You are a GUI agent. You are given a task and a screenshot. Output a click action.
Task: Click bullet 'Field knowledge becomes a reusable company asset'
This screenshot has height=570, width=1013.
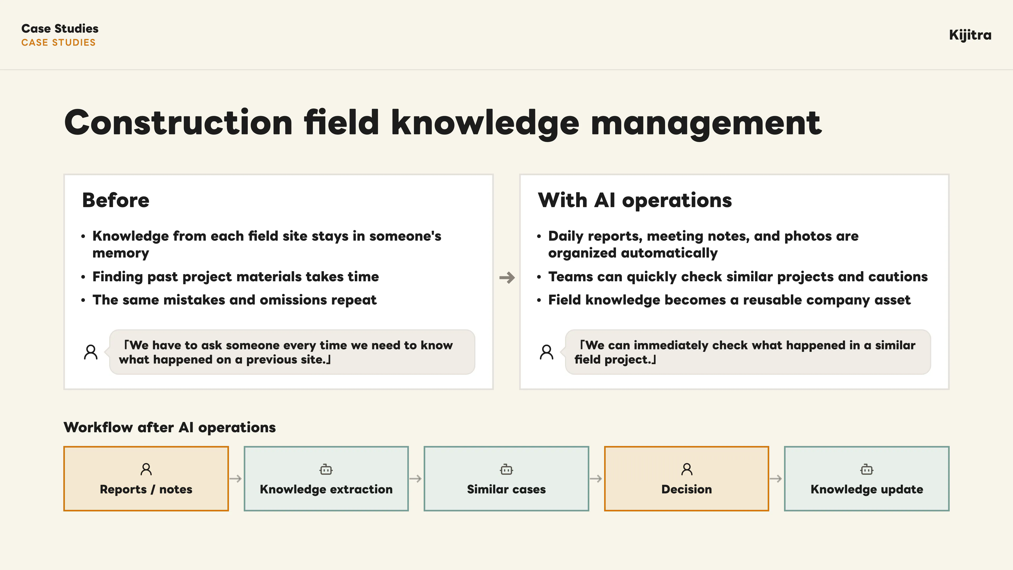[x=729, y=300]
